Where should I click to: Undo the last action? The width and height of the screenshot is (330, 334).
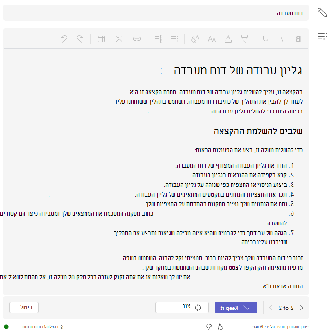point(64,39)
